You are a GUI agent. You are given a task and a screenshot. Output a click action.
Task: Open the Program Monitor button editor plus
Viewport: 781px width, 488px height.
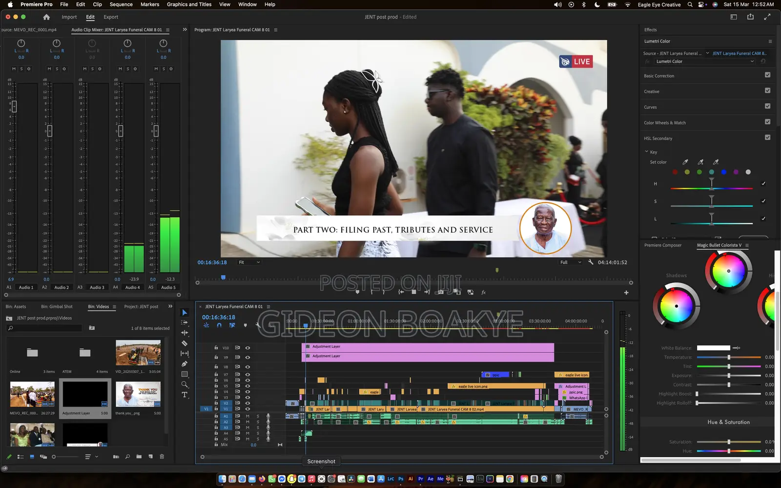[x=626, y=292]
